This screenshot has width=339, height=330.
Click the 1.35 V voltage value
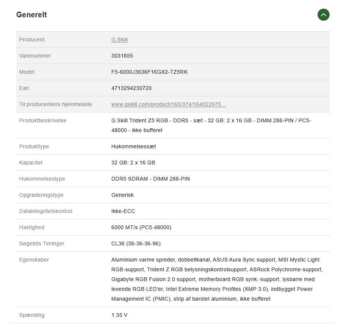click(x=119, y=315)
